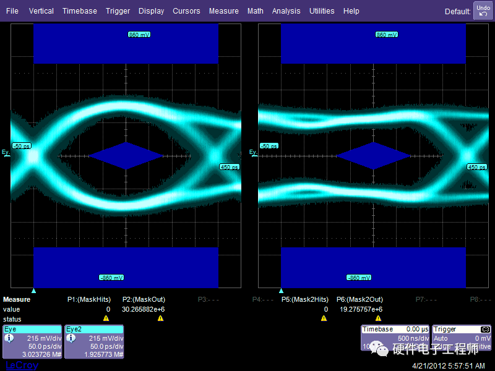
Task: Click the MaskOut value 30.265882e+6
Action: click(144, 310)
